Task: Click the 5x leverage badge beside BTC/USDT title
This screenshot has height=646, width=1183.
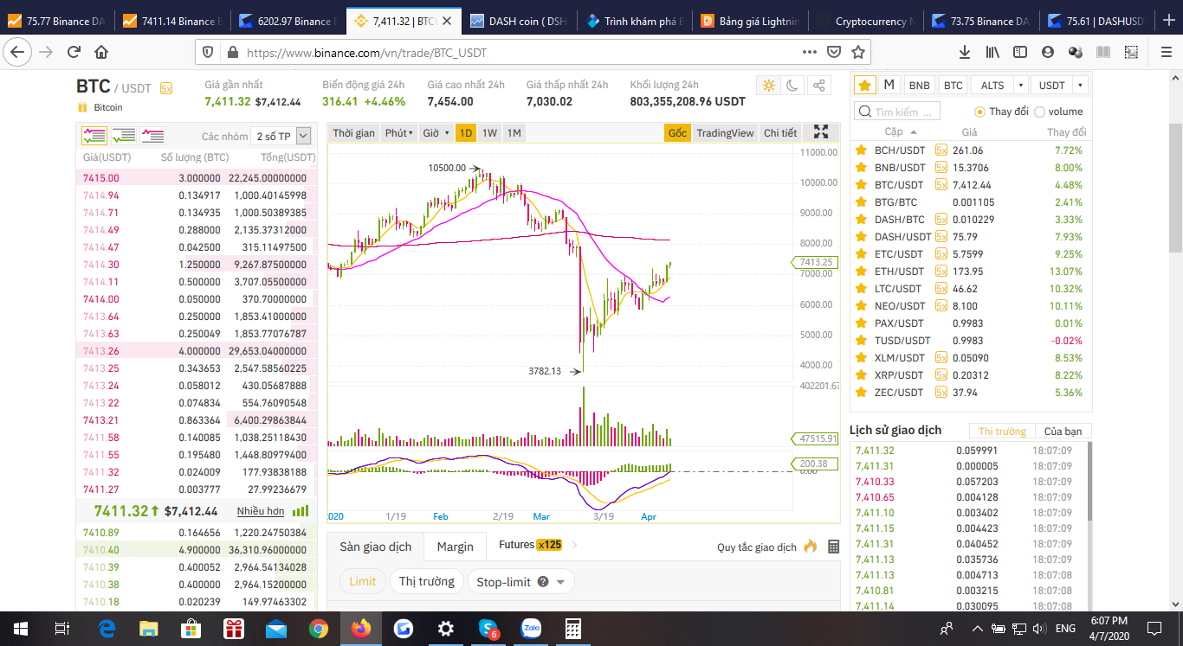Action: tap(165, 88)
